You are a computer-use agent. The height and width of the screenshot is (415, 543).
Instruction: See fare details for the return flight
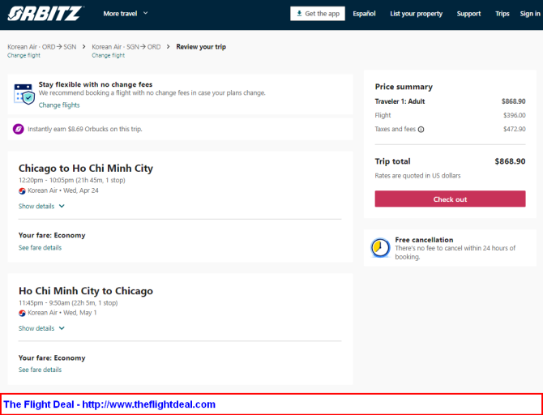pyautogui.click(x=41, y=370)
